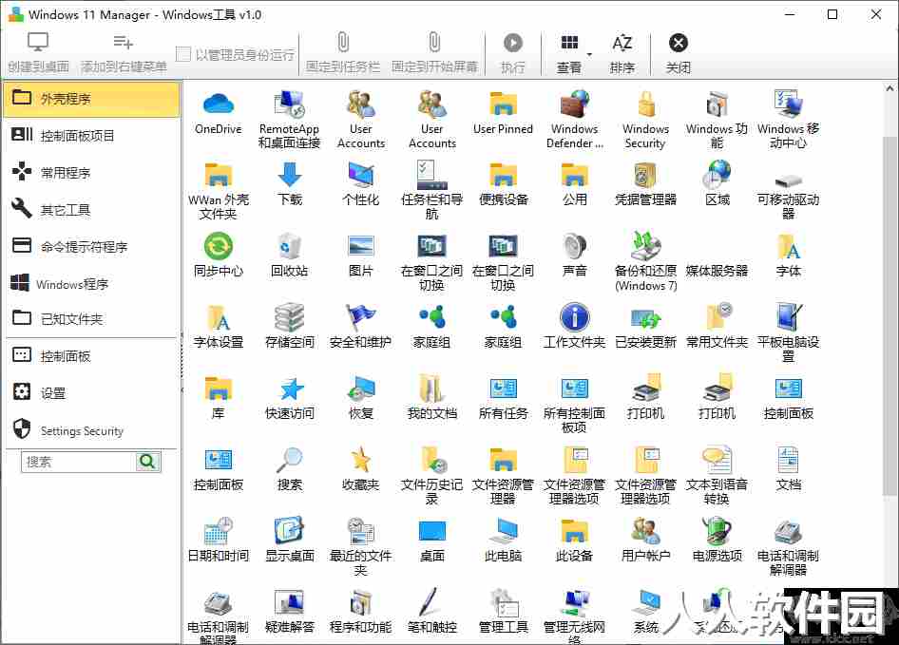Click 添加到右键菜单 toolbar button
Screen dimensions: 899x645
click(124, 53)
